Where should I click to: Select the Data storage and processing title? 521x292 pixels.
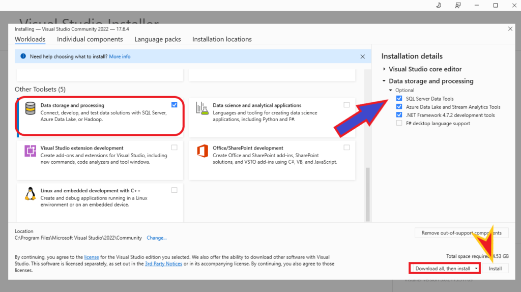[x=72, y=105]
